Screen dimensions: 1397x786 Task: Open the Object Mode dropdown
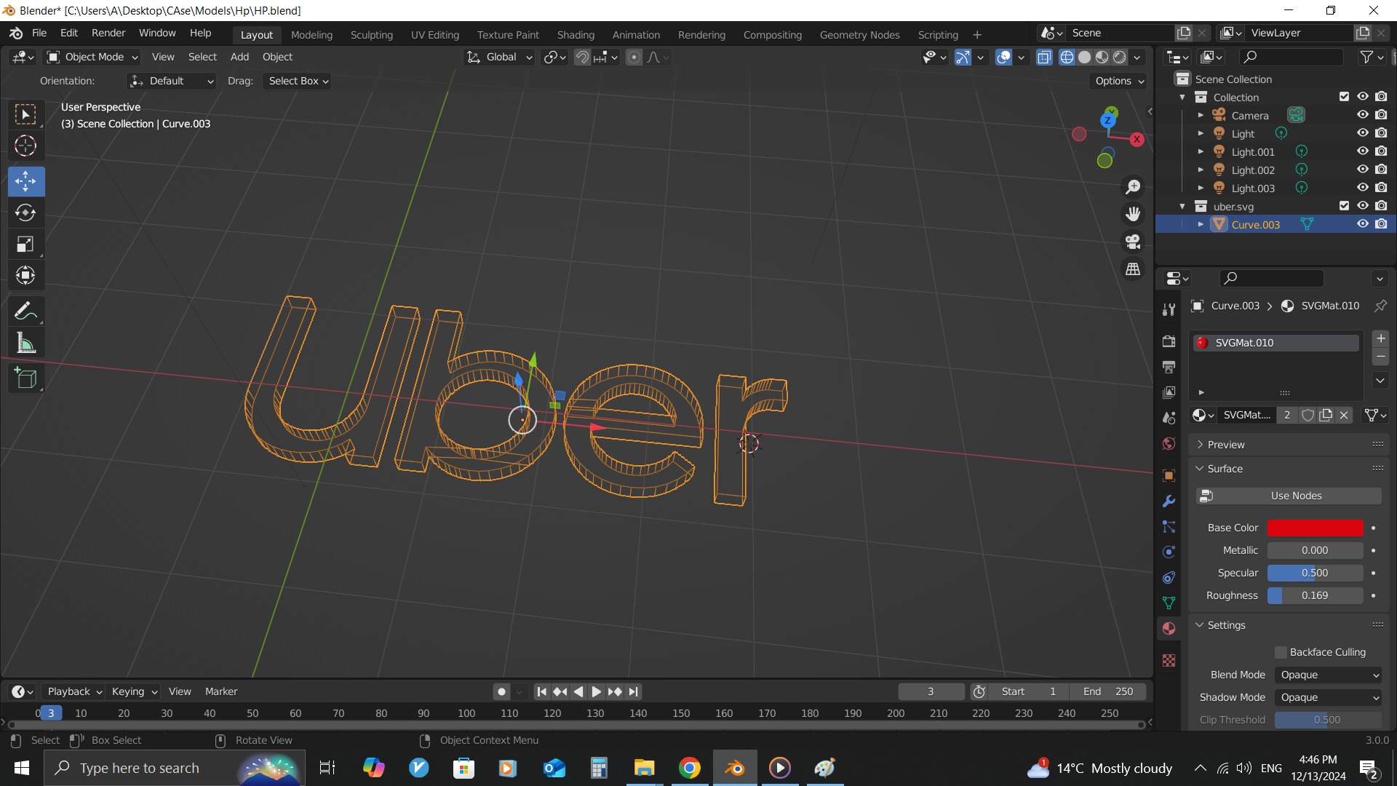[x=92, y=57]
